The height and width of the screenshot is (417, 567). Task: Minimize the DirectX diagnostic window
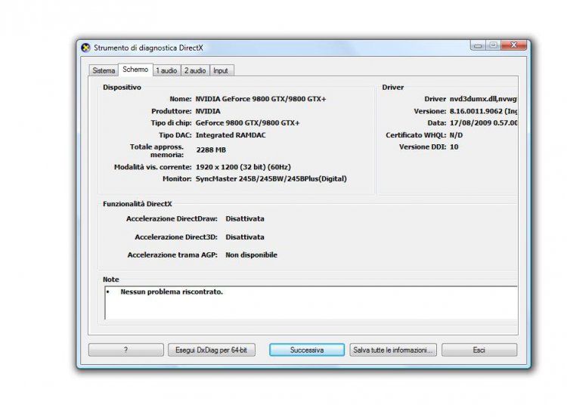pyautogui.click(x=478, y=45)
